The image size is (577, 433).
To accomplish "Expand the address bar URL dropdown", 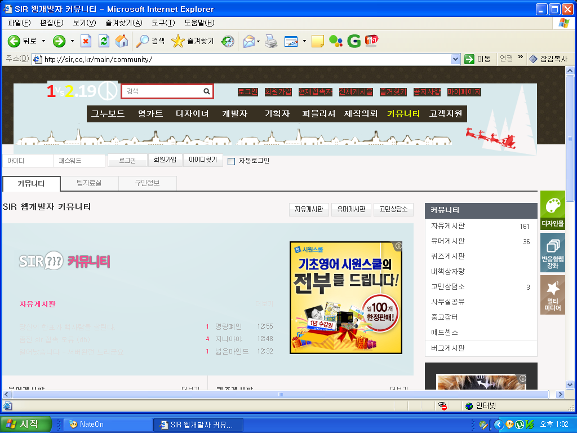I will click(x=456, y=59).
